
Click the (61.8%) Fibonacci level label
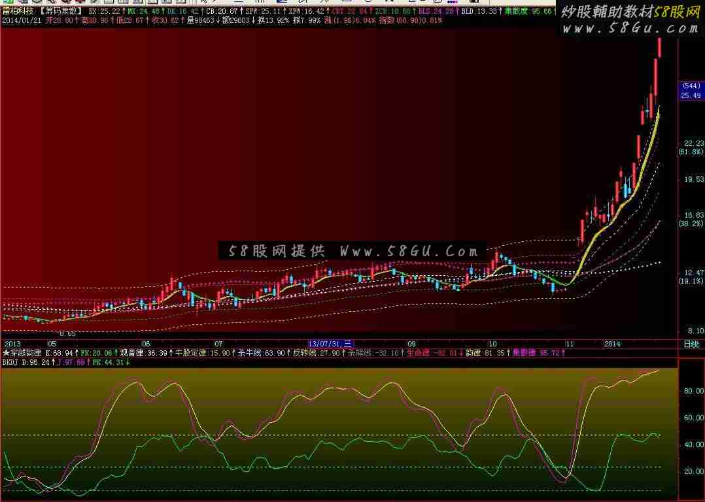(x=691, y=152)
